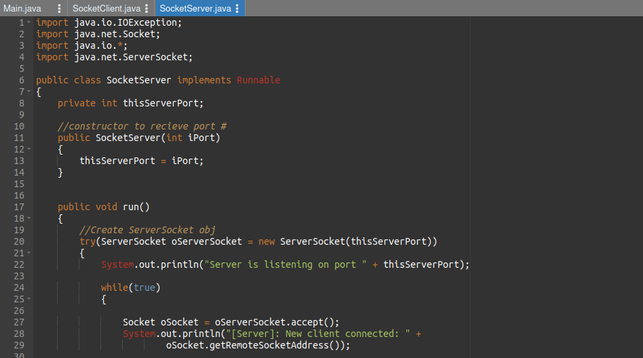Collapse the class body fold at line 7
643x358 pixels.
coord(29,92)
